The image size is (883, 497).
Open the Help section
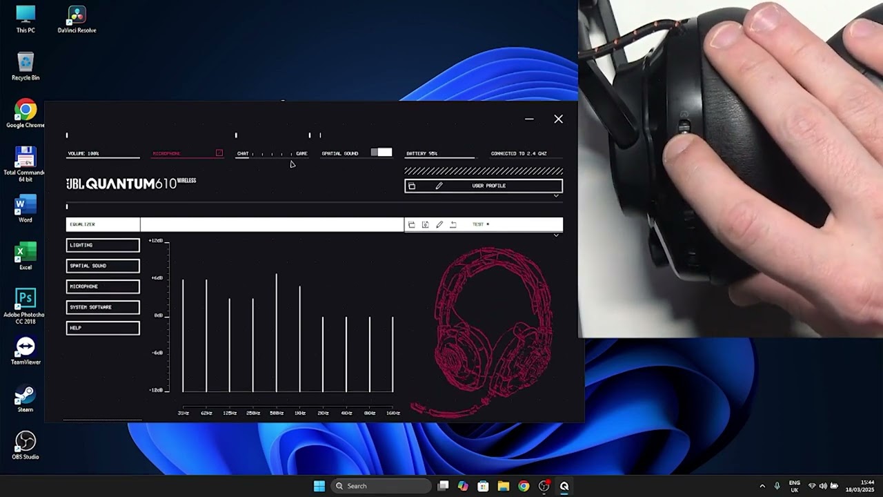pos(103,328)
